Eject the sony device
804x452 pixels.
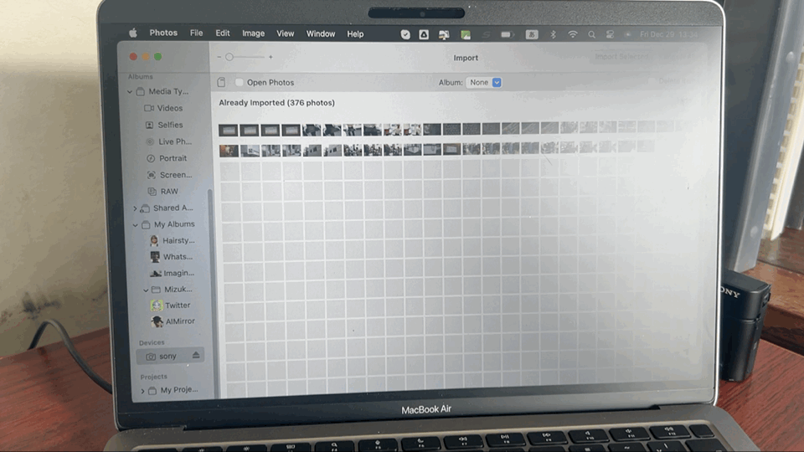[x=196, y=356]
